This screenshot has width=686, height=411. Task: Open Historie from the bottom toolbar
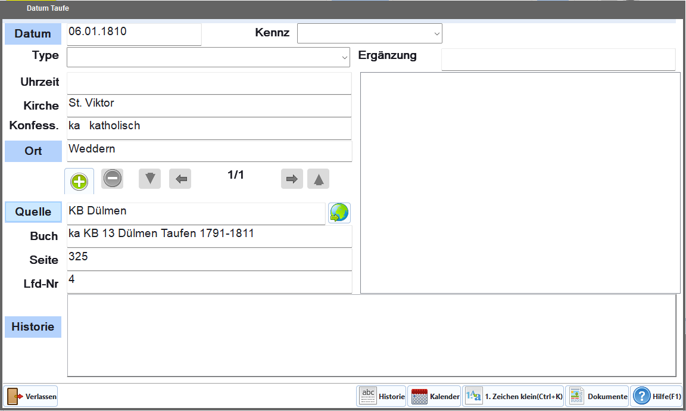382,396
